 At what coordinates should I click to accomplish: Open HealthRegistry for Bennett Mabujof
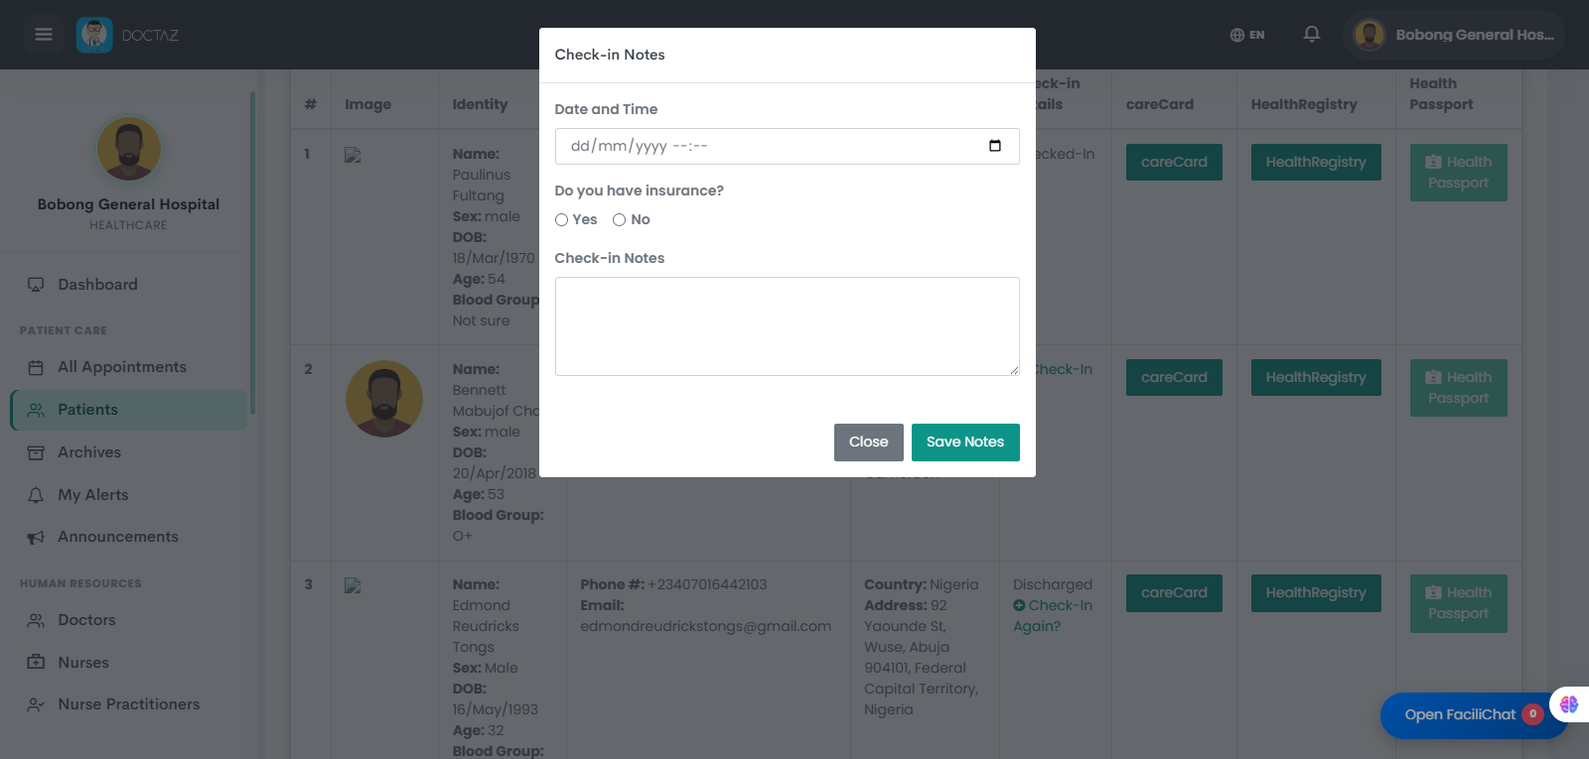click(x=1316, y=378)
